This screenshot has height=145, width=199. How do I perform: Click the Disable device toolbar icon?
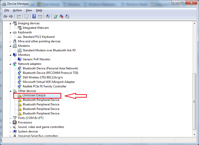pyautogui.click(x=67, y=16)
